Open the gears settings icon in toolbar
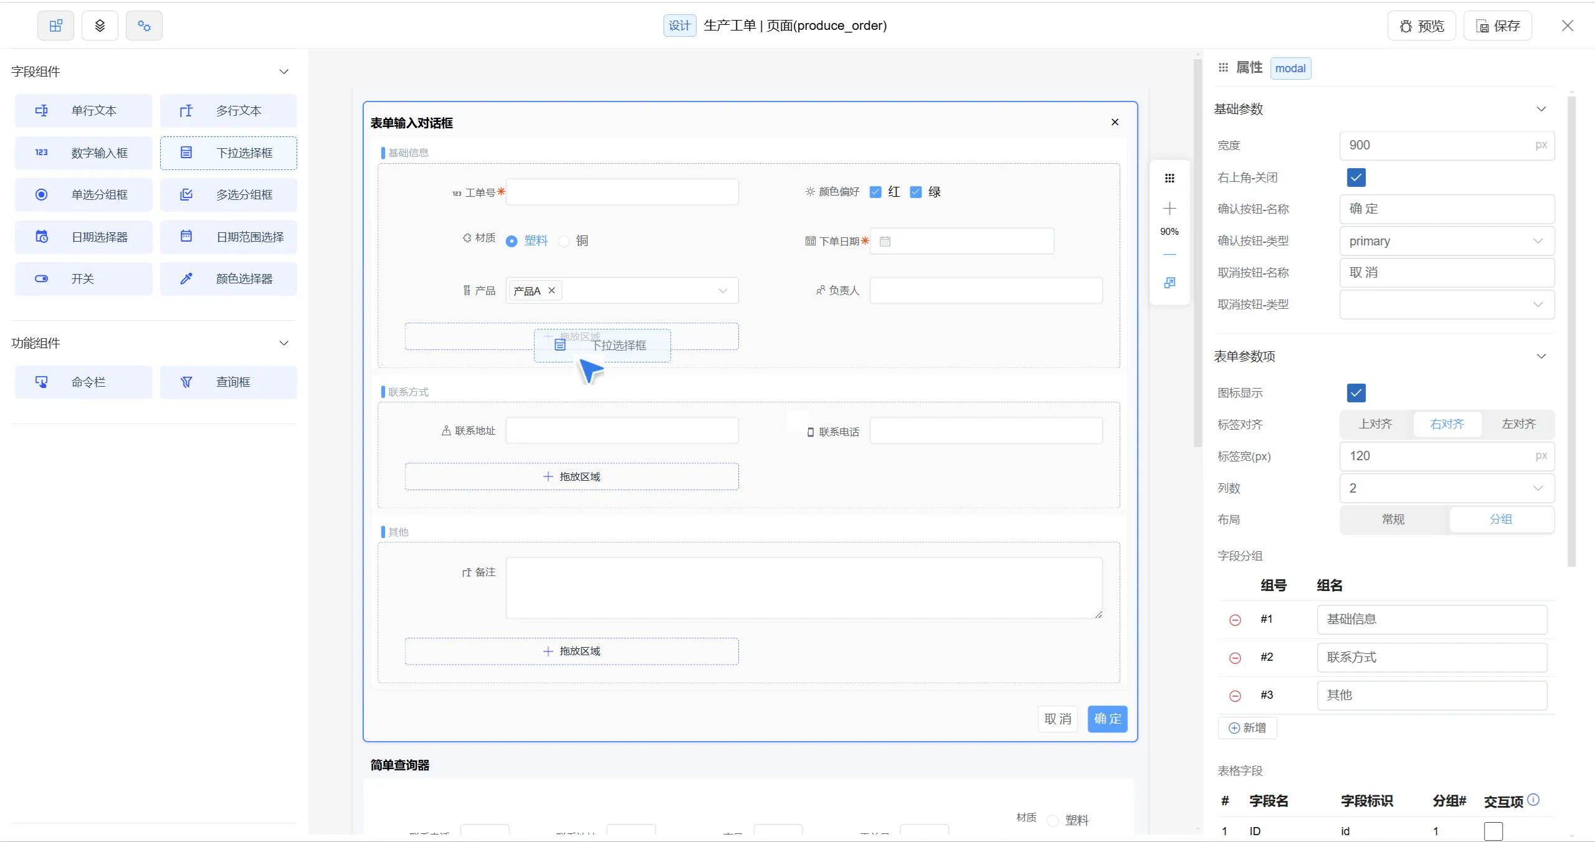The width and height of the screenshot is (1595, 842). click(x=144, y=26)
